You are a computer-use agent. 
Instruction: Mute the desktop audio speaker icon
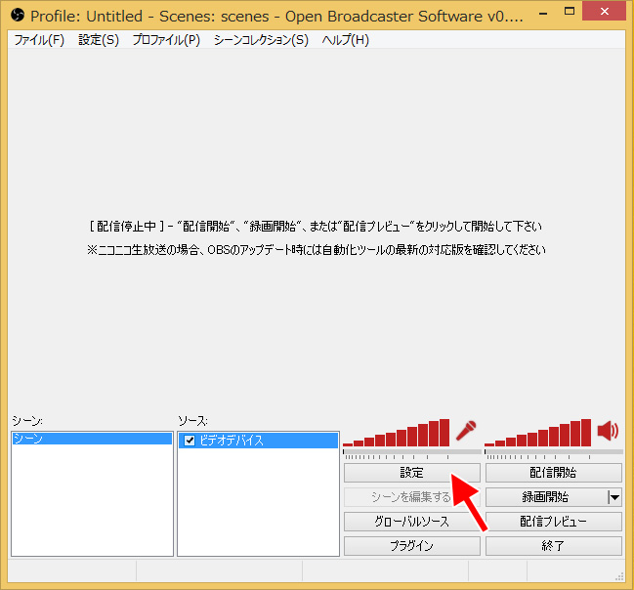click(608, 430)
